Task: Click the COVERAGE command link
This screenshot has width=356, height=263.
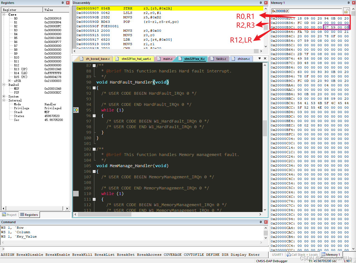Action: (x=172, y=254)
